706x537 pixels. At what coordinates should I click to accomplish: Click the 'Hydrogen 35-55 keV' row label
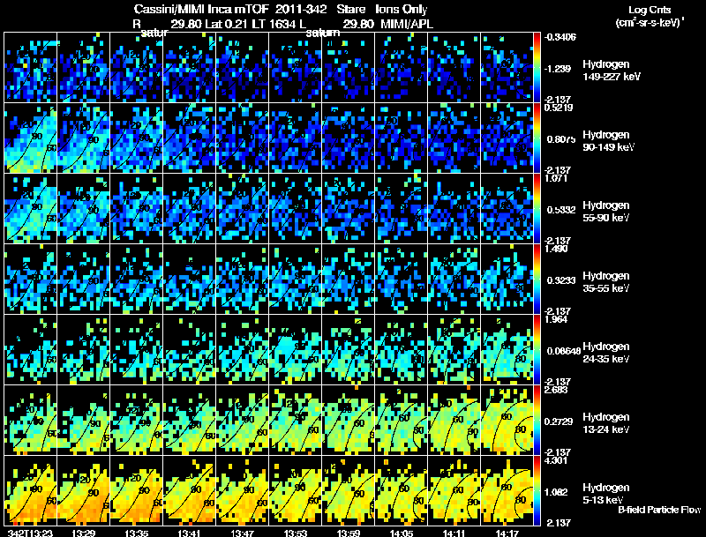pyautogui.click(x=606, y=282)
